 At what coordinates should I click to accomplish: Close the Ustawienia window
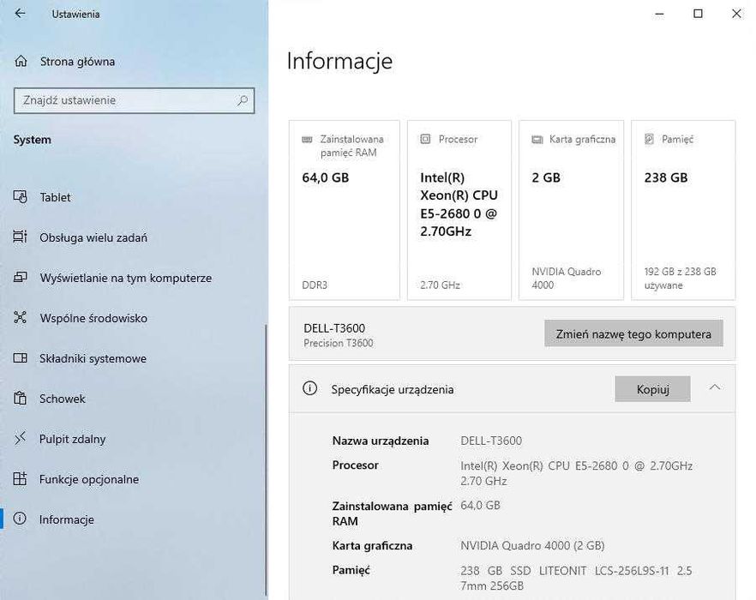(x=736, y=14)
